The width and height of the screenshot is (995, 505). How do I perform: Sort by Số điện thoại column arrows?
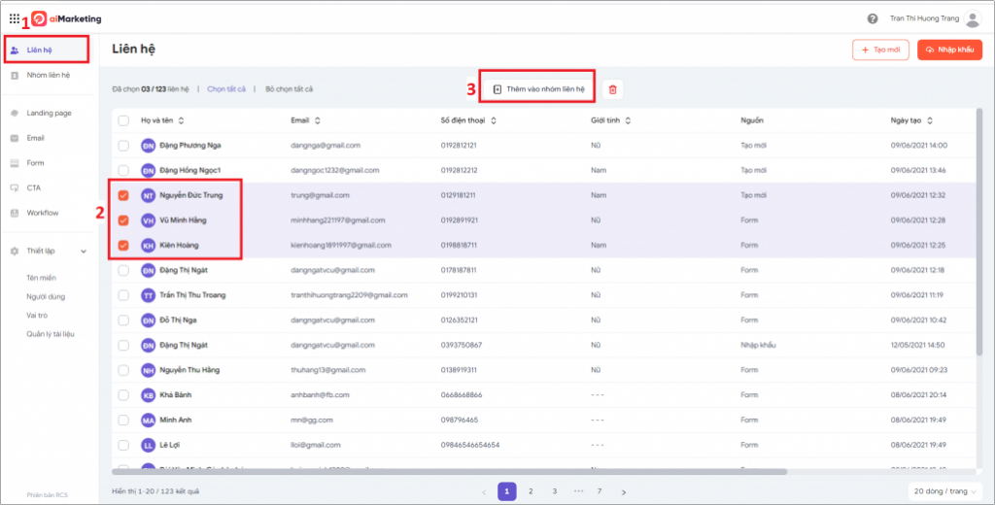click(x=493, y=120)
